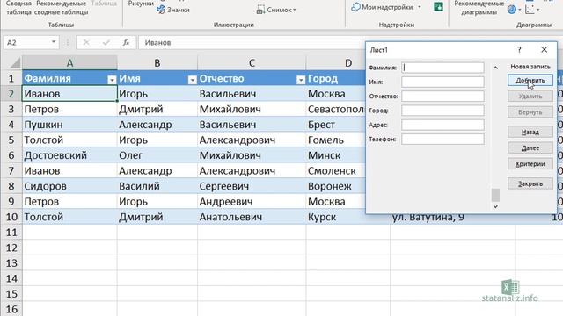Click the Город input field in form
This screenshot has width=563, height=316.
tap(442, 111)
